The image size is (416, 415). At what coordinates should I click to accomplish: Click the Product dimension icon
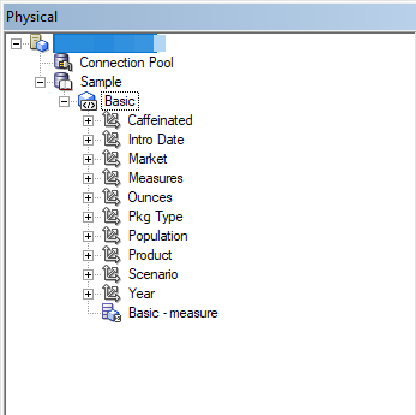tap(112, 255)
